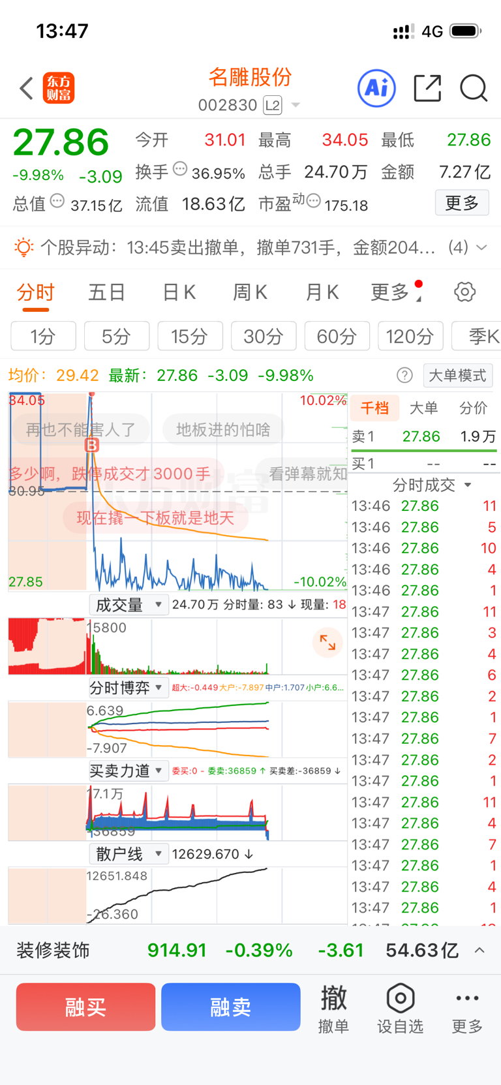This screenshot has width=501, height=1085.
Task: Switch to the 周K chart tab
Action: click(x=250, y=292)
